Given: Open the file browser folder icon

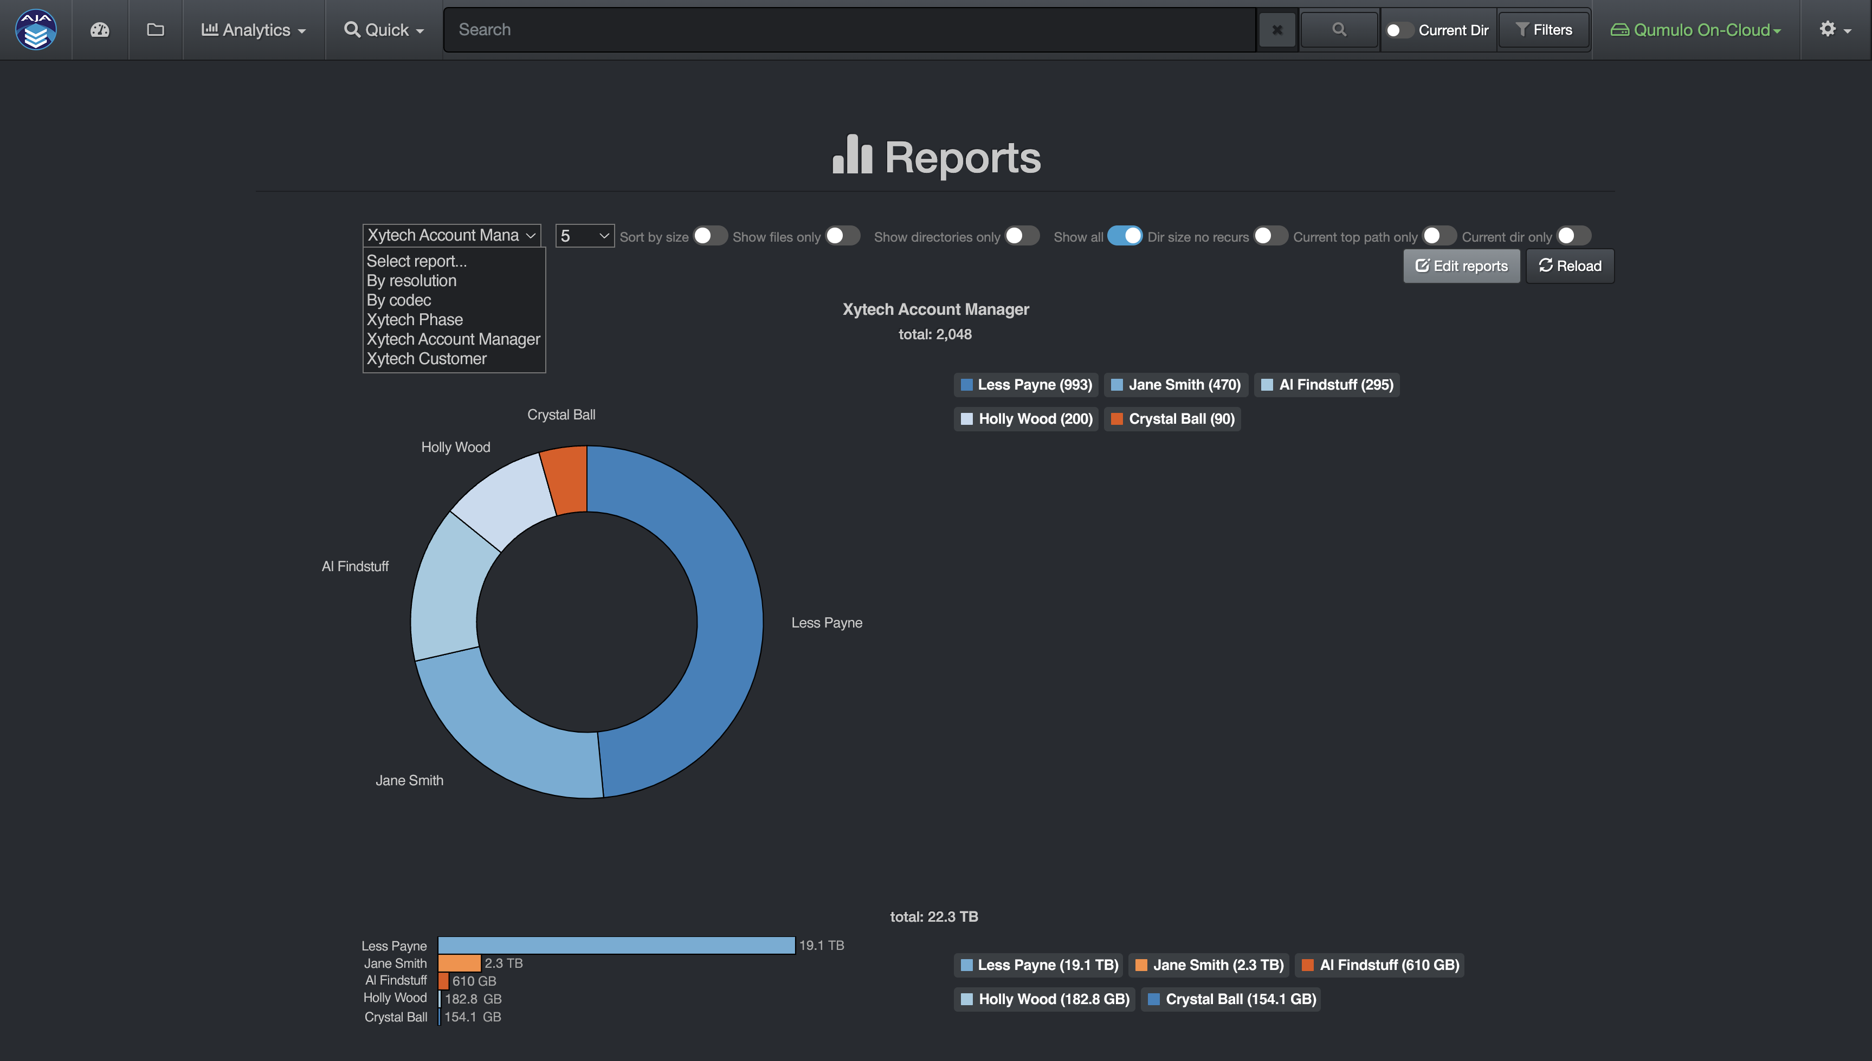Looking at the screenshot, I should pos(155,29).
